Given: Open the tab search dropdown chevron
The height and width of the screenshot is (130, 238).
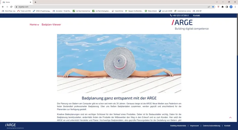Looking at the screenshot, I should pyautogui.click(x=217, y=2).
